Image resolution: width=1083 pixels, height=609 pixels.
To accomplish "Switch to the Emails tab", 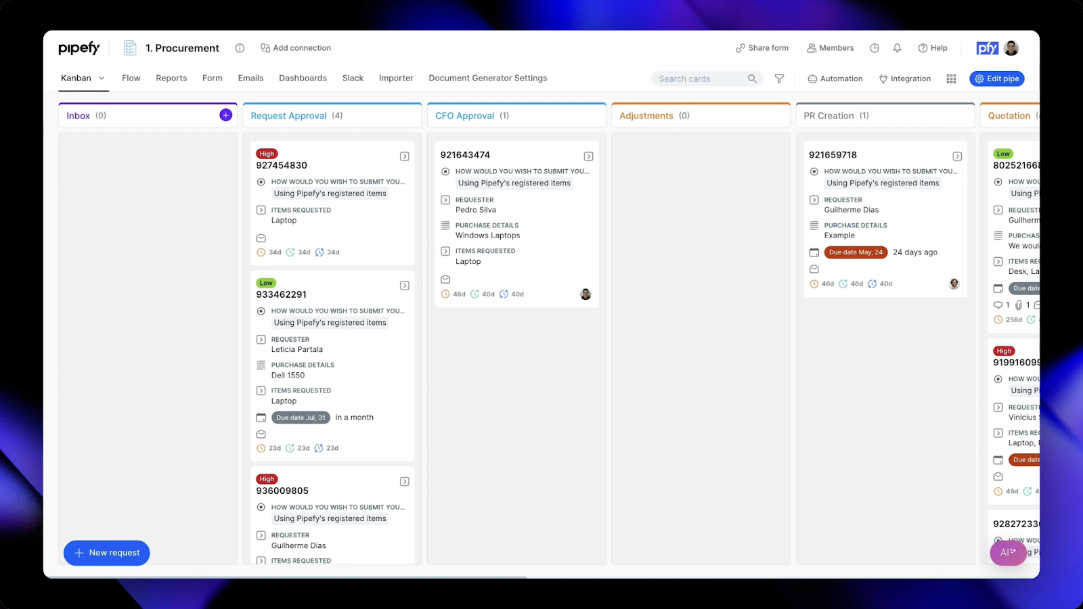I will [250, 78].
